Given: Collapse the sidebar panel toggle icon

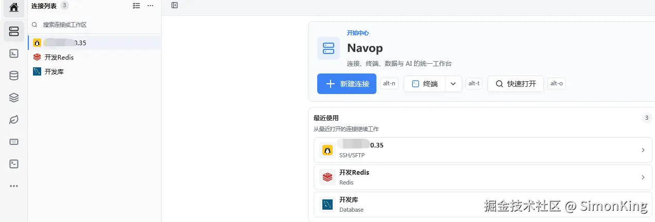Looking at the screenshot, I should [x=175, y=5].
